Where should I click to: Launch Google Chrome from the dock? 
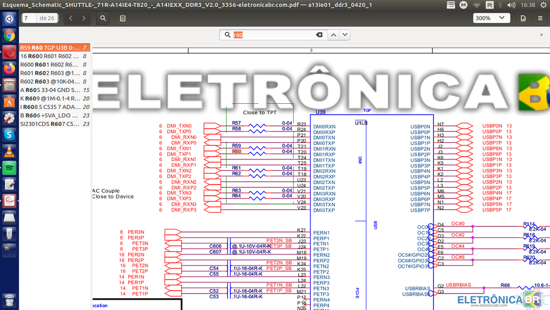pos(9,36)
